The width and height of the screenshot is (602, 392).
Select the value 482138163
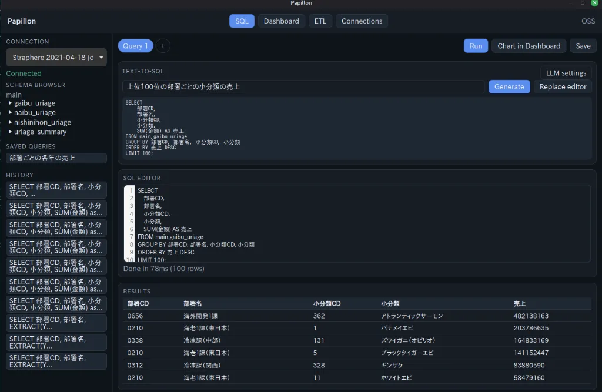click(x=531, y=316)
